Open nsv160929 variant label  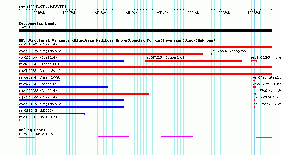point(267,97)
